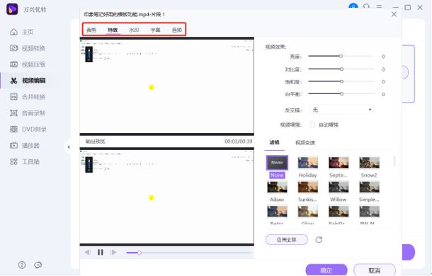This screenshot has height=276, width=432.
Task: Pause the video preview playback
Action: [101, 253]
